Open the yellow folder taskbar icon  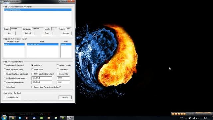[x=56, y=118]
